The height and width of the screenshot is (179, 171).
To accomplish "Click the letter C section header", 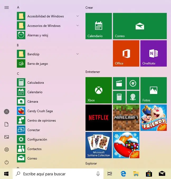I will click(18, 74).
